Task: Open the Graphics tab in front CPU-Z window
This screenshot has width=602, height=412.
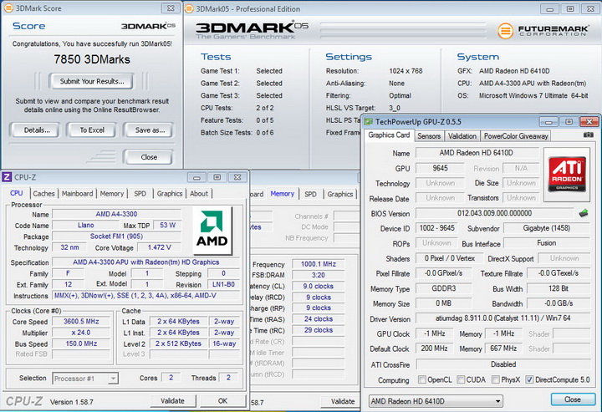Action: (170, 194)
